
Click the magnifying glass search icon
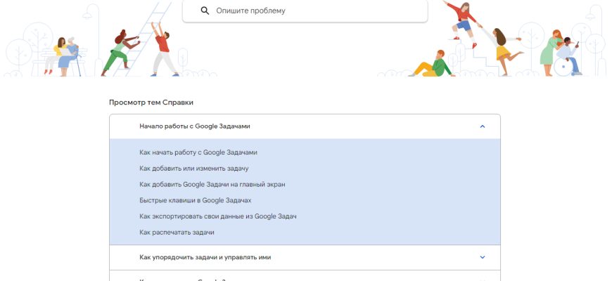(x=205, y=11)
